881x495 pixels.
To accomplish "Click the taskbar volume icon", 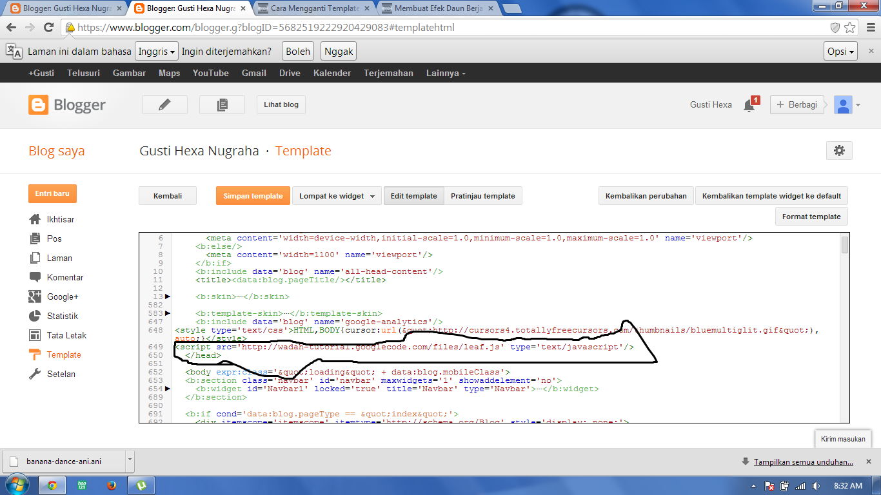I will click(816, 486).
